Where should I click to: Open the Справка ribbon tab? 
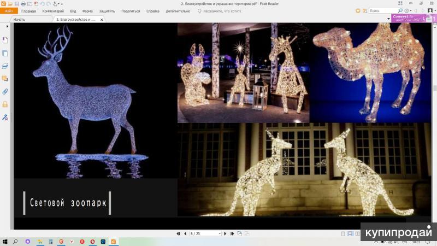tap(153, 11)
